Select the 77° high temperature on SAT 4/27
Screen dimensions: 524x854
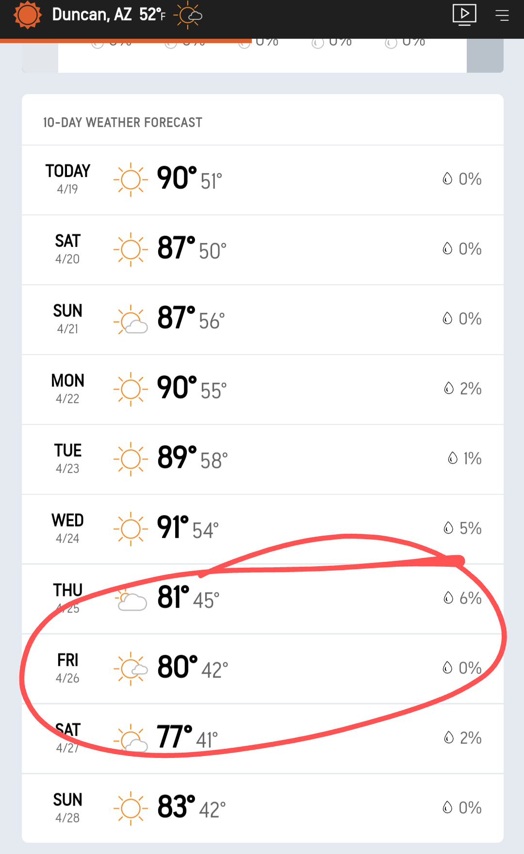tap(175, 737)
